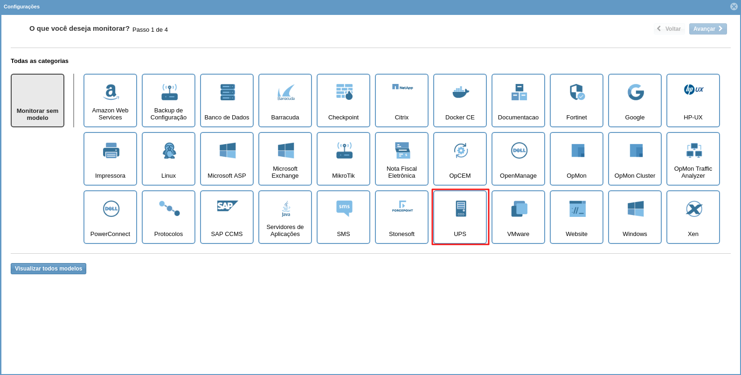741x375 pixels.
Task: Click the Stonesoft label text
Action: (x=402, y=234)
